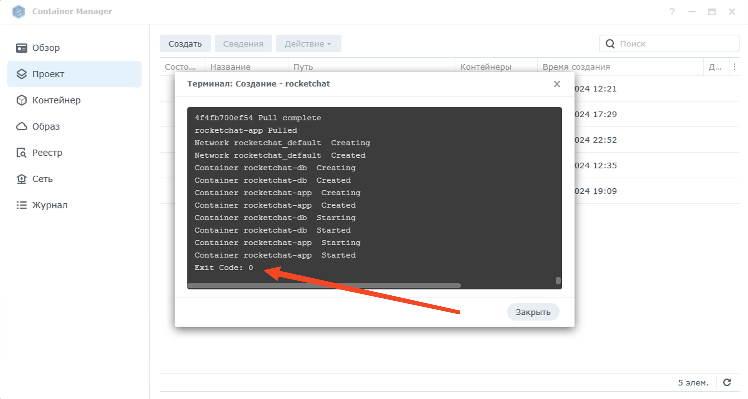Viewport: 748px width, 399px height.
Task: Open the help question mark icon
Action: (672, 12)
